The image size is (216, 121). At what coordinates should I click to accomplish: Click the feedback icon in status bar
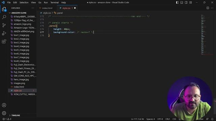(x=207, y=119)
